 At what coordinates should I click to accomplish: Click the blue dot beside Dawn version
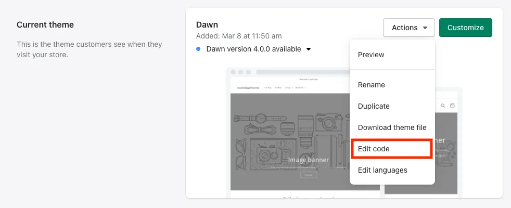click(198, 49)
